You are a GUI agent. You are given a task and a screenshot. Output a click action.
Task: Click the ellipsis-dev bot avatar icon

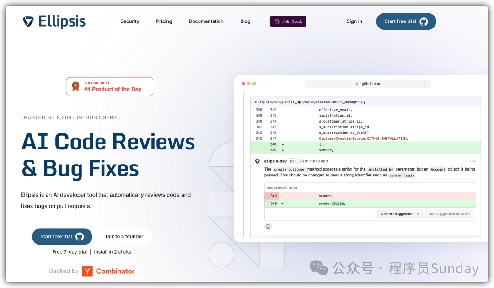click(x=258, y=161)
